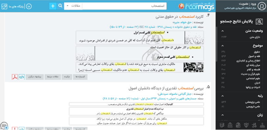This screenshot has height=130, width=267.
Task: Open the noormags logo homepage
Action: pos(196,6)
